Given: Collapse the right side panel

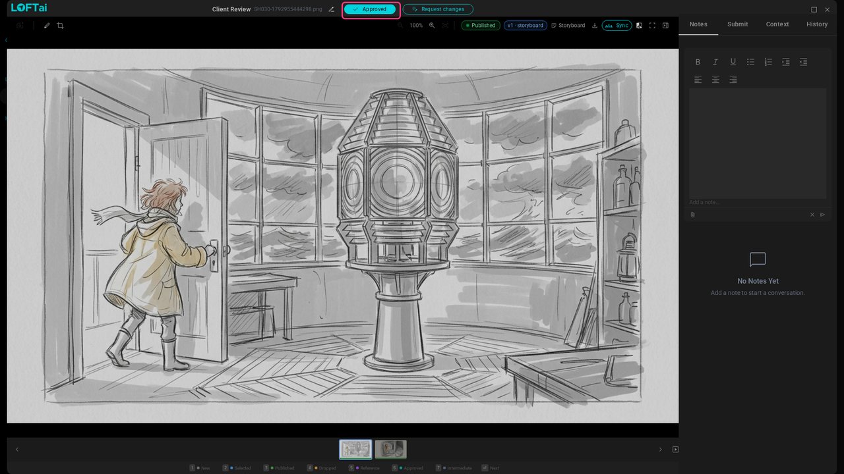Looking at the screenshot, I should pyautogui.click(x=665, y=26).
